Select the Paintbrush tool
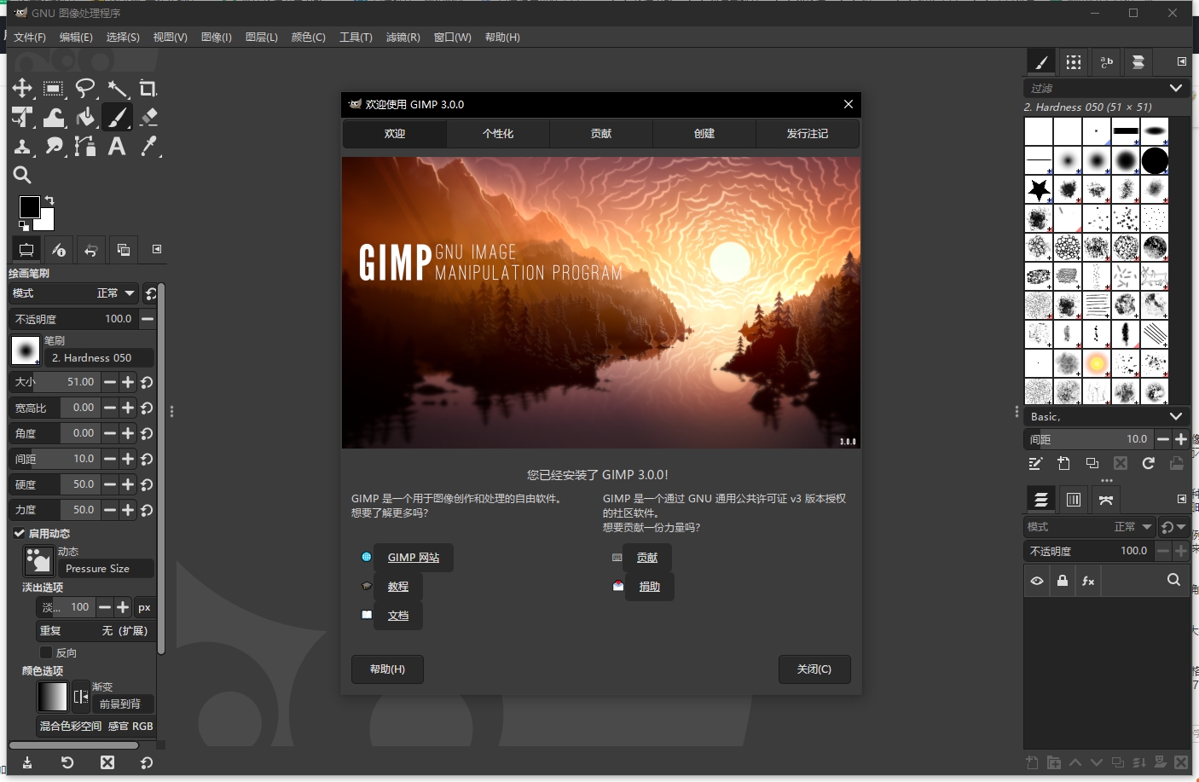This screenshot has height=782, width=1199. (x=117, y=117)
